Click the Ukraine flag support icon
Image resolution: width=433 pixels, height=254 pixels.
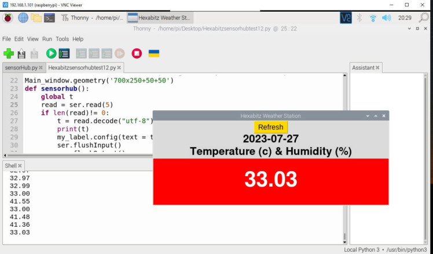[154, 53]
